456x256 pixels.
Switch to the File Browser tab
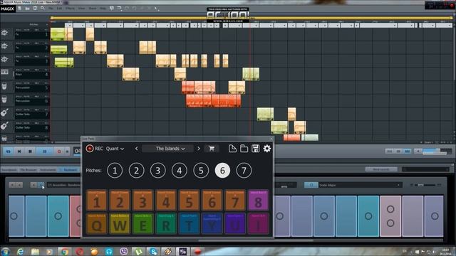pyautogui.click(x=28, y=170)
